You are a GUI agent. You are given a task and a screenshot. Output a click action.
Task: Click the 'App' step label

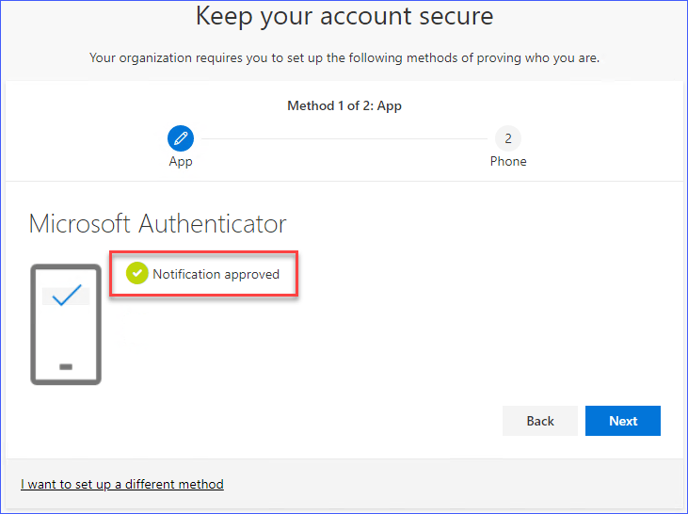pos(181,162)
